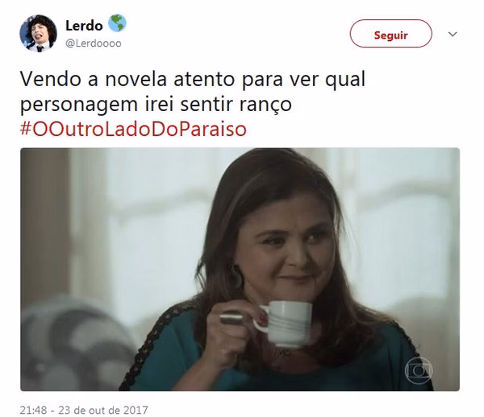
Task: Click the tweet text line starting with personagem
Action: point(156,105)
